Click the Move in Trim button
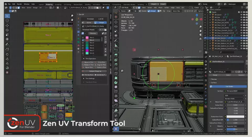Image resolution: width=252 pixels, height=137 pixels. click(x=88, y=62)
